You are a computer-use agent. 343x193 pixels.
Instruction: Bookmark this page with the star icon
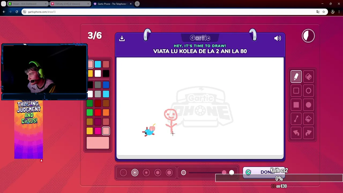click(324, 12)
